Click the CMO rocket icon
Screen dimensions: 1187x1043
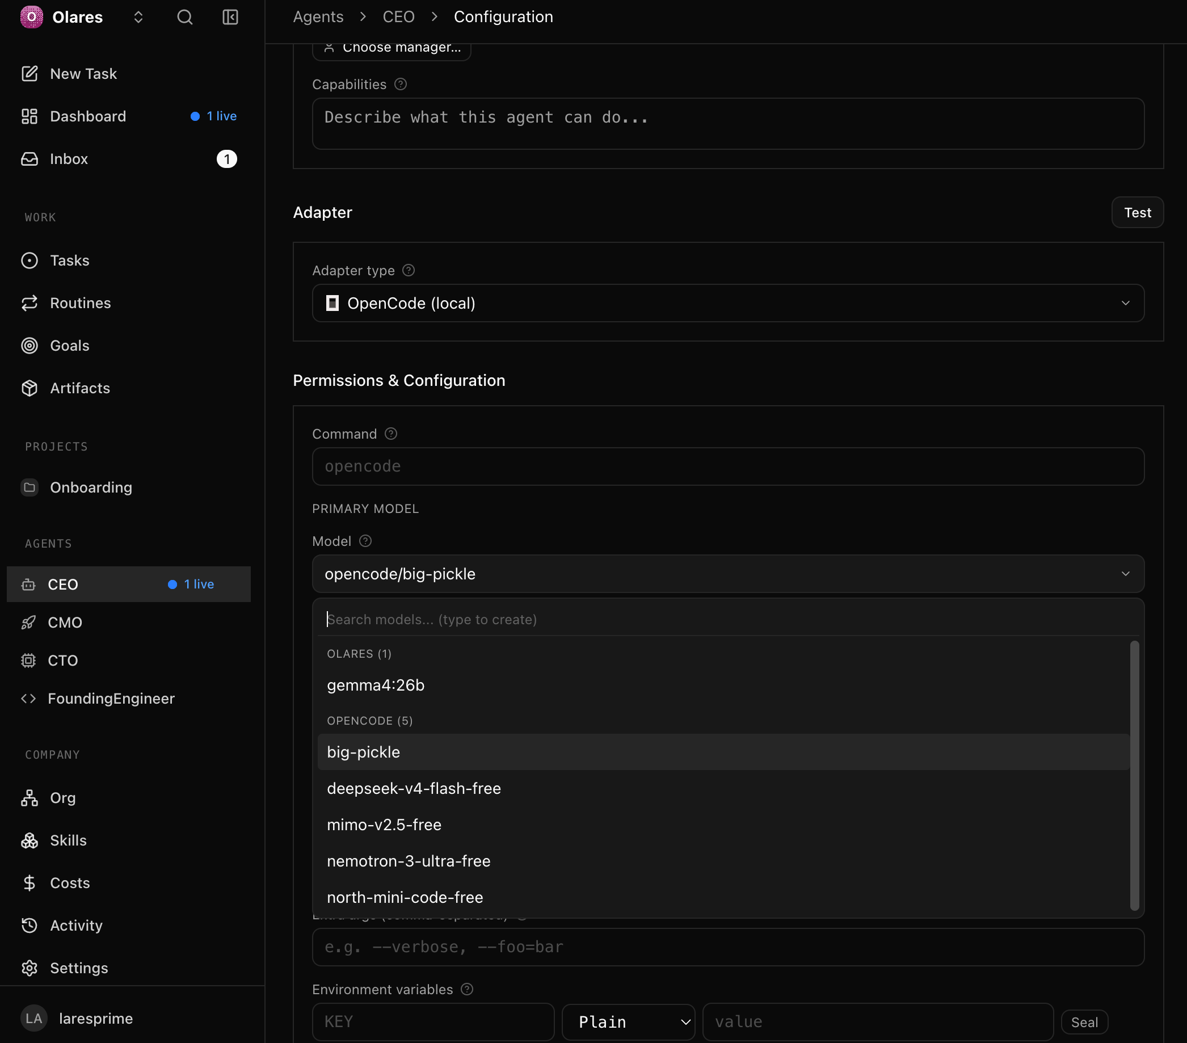(28, 623)
